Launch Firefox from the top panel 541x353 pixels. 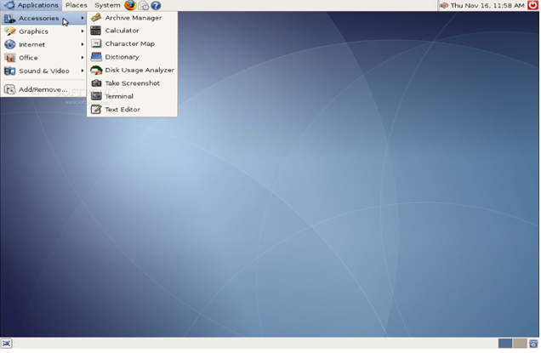pos(130,5)
